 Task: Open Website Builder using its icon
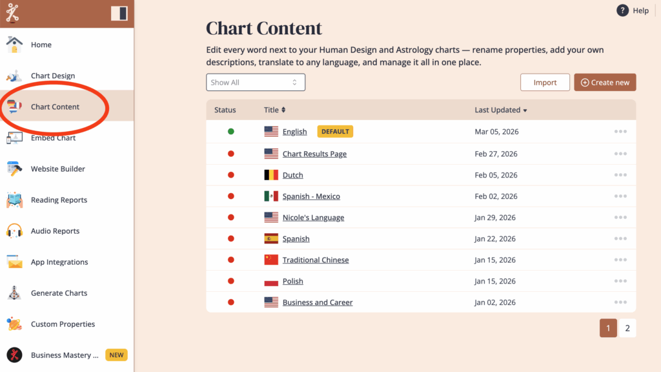click(x=14, y=169)
